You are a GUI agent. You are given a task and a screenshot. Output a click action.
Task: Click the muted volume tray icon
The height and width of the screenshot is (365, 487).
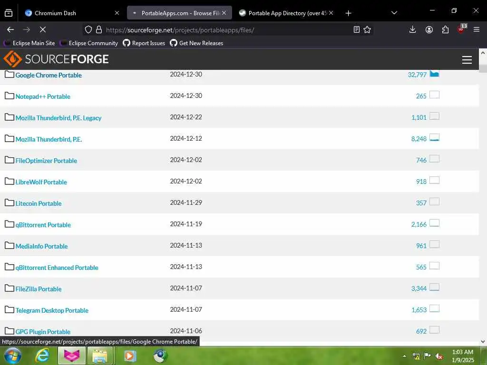(x=439, y=356)
